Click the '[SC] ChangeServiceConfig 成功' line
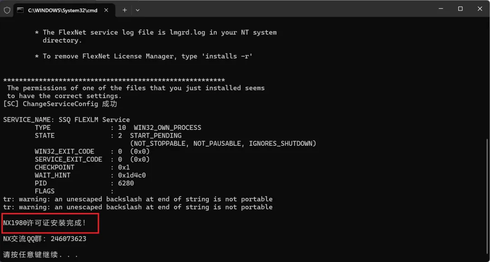The image size is (490, 262). (x=60, y=104)
